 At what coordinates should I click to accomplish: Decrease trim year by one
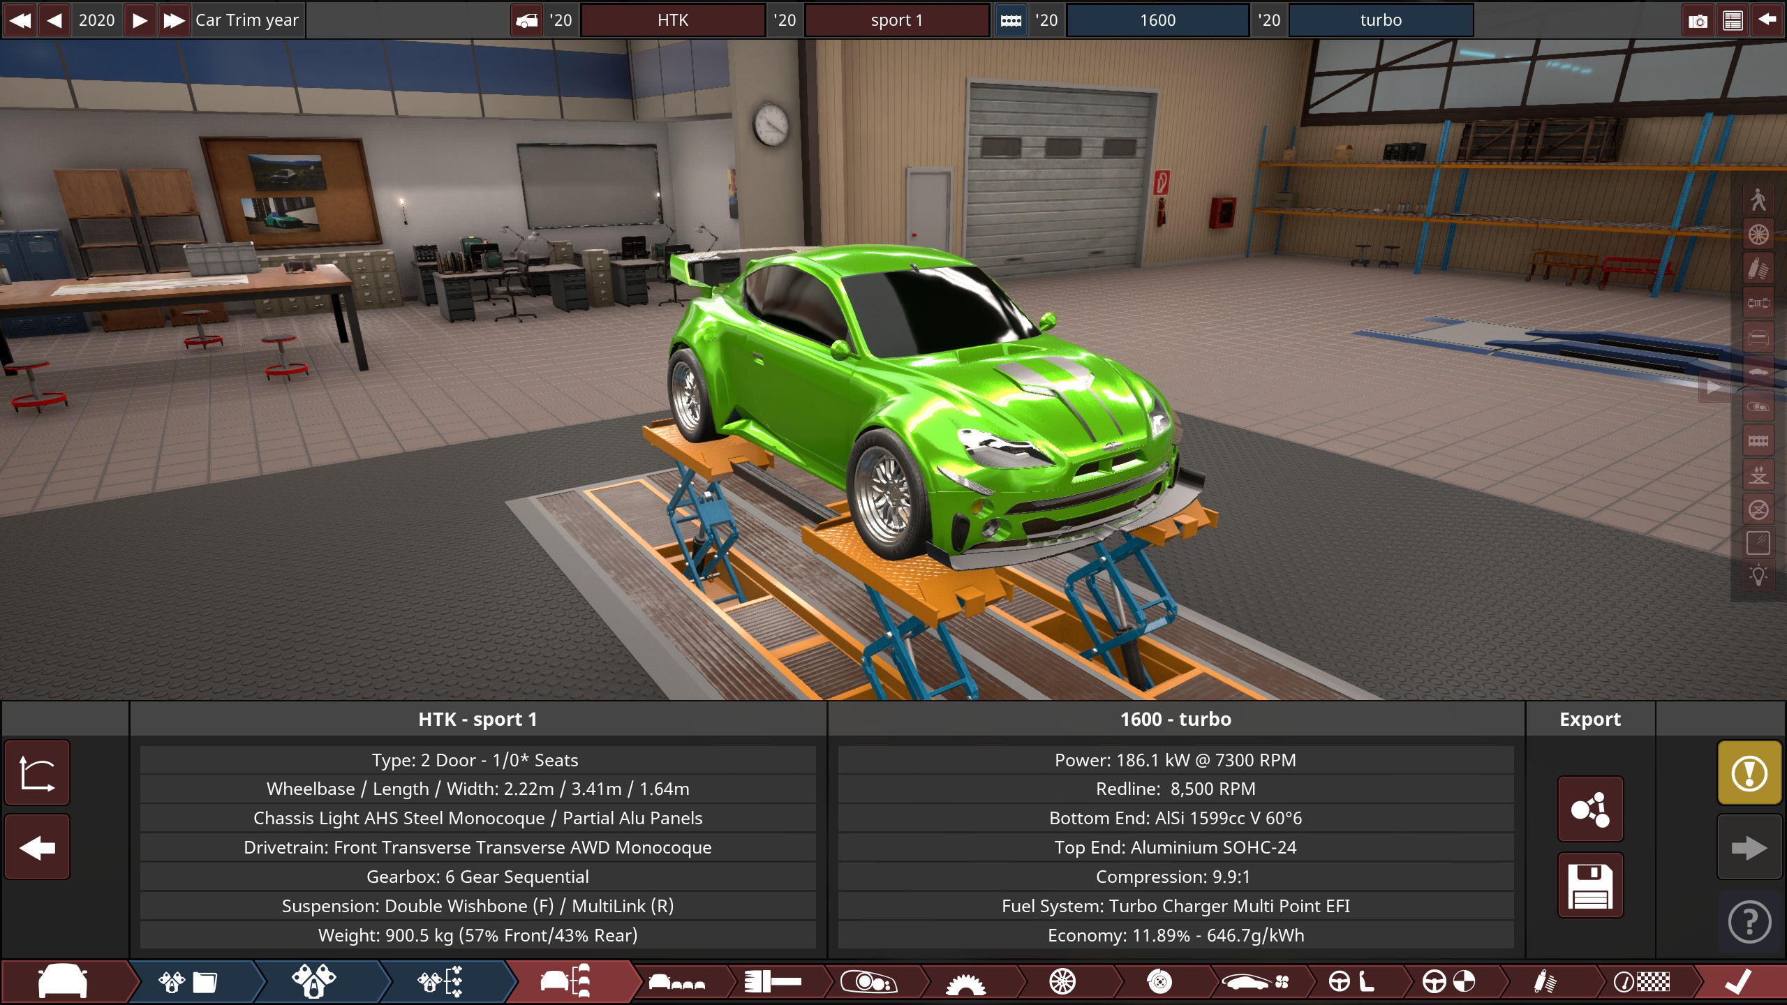coord(54,20)
